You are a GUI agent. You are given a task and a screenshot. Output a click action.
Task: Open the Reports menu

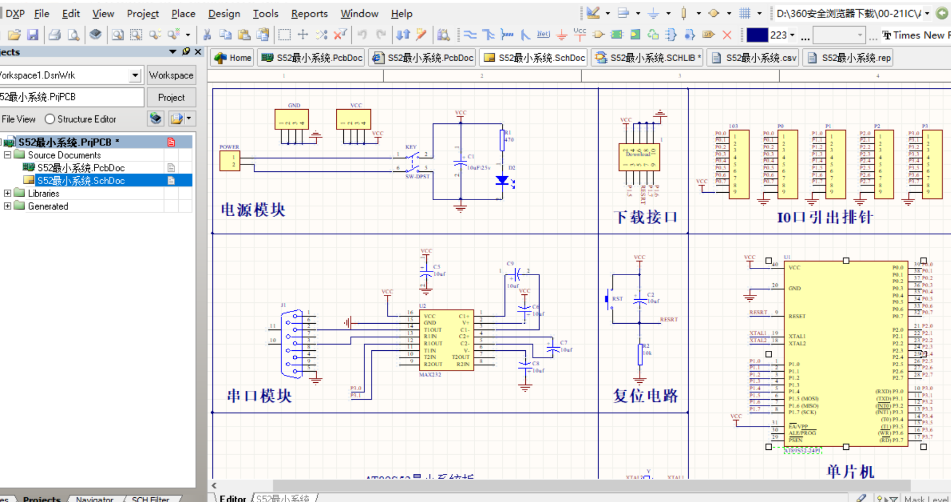pos(309,13)
